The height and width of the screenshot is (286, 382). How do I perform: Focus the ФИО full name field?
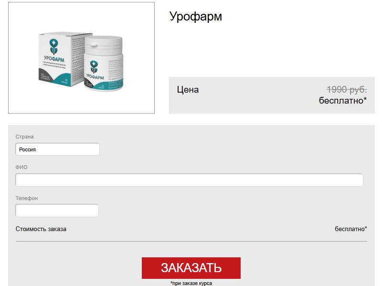pyautogui.click(x=189, y=180)
